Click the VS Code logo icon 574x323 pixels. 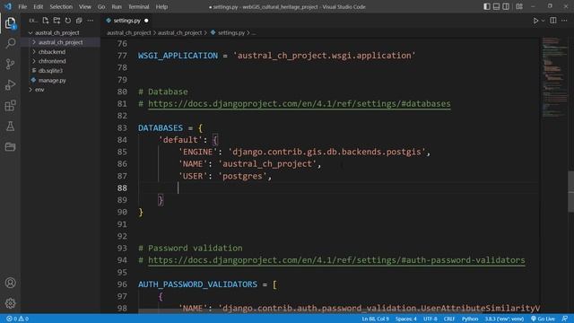(8, 6)
